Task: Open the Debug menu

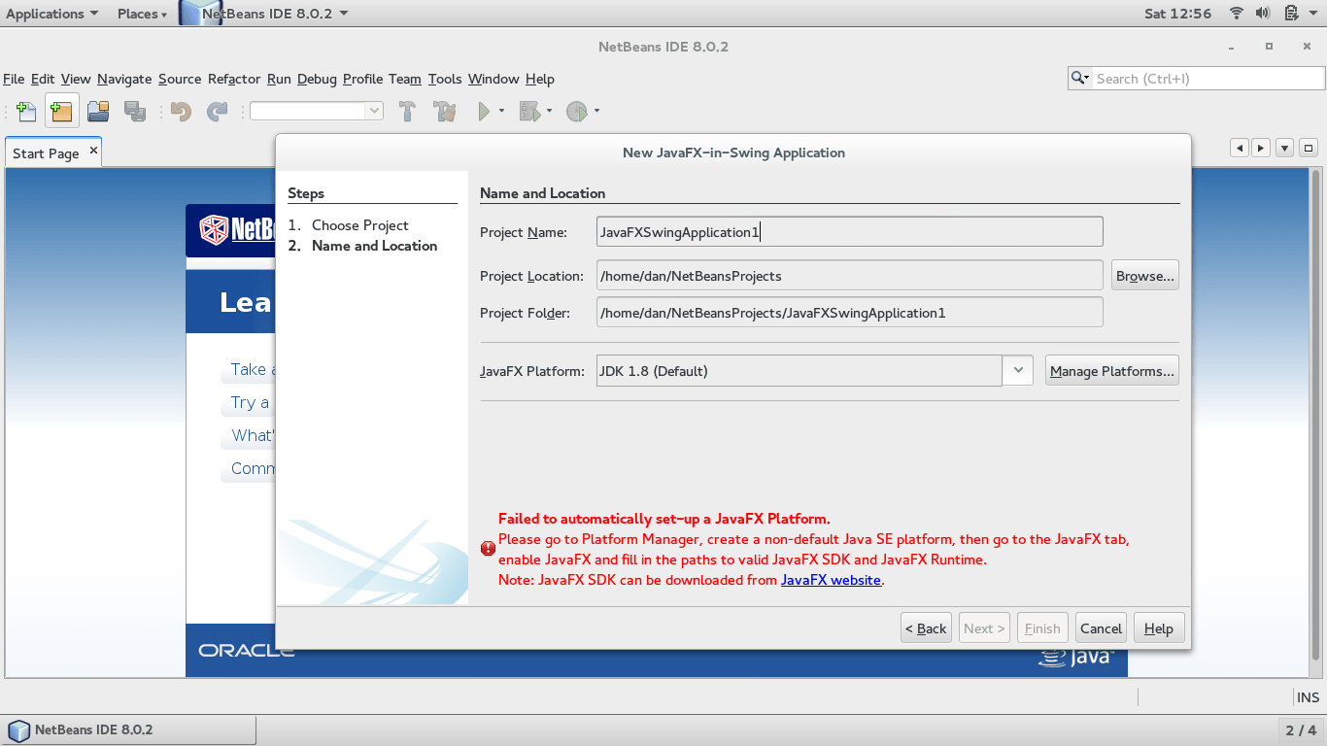Action: pyautogui.click(x=317, y=79)
